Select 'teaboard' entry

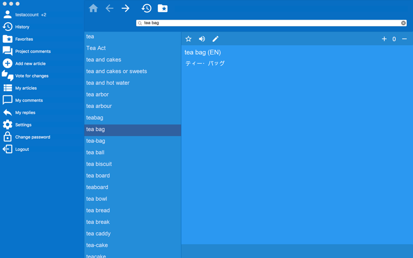click(133, 187)
